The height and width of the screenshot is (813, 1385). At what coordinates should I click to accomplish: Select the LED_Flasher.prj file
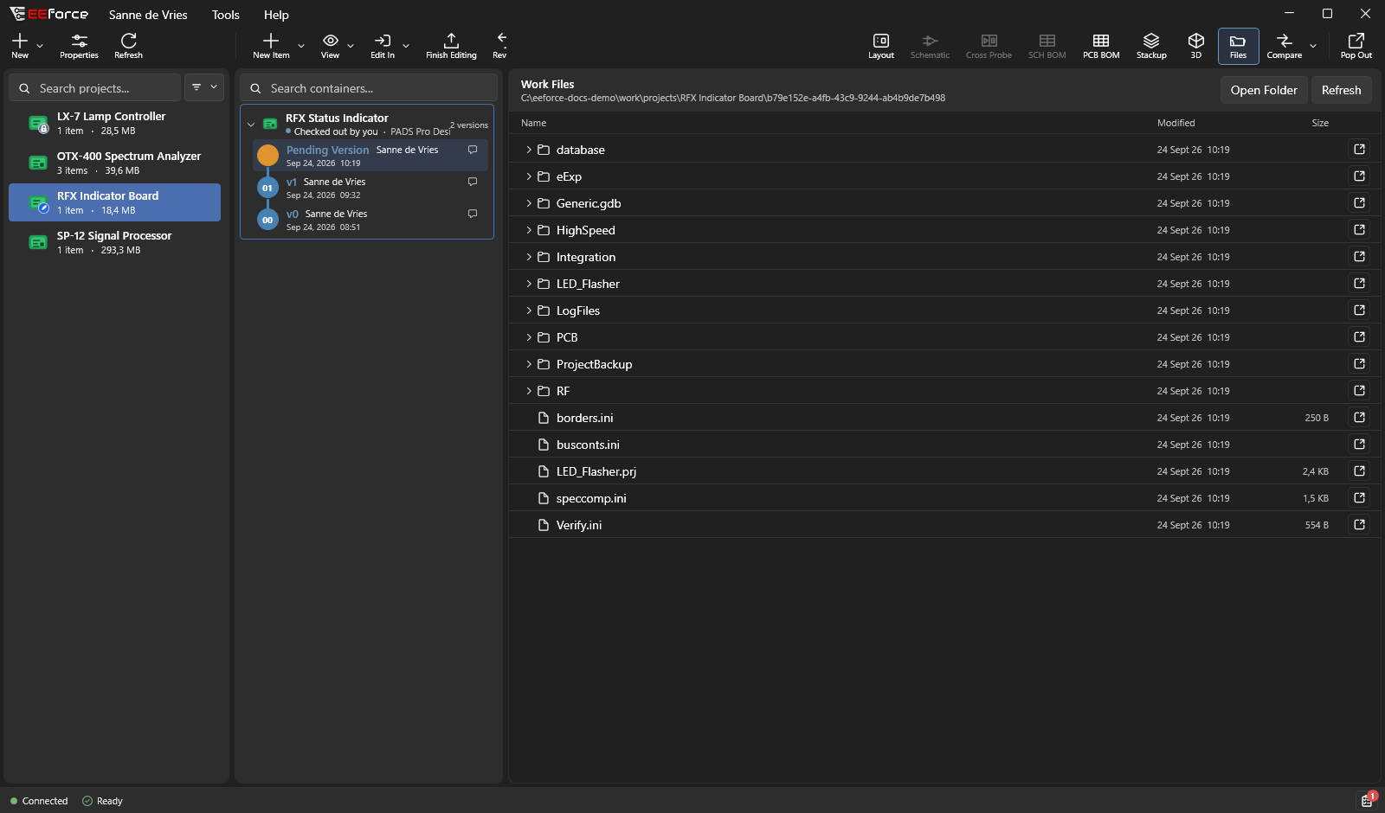pos(944,471)
